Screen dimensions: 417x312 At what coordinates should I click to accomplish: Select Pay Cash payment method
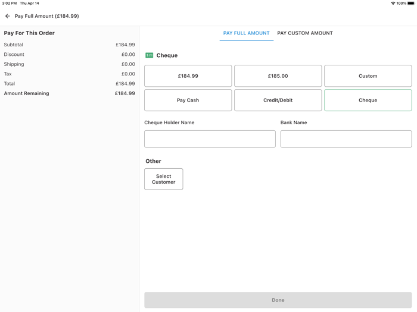point(188,100)
